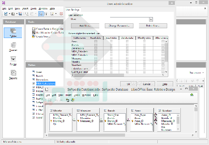Screen dimensions: 209x145
Task: Toggle Delete data checkbox for Areas
Action: point(127,41)
